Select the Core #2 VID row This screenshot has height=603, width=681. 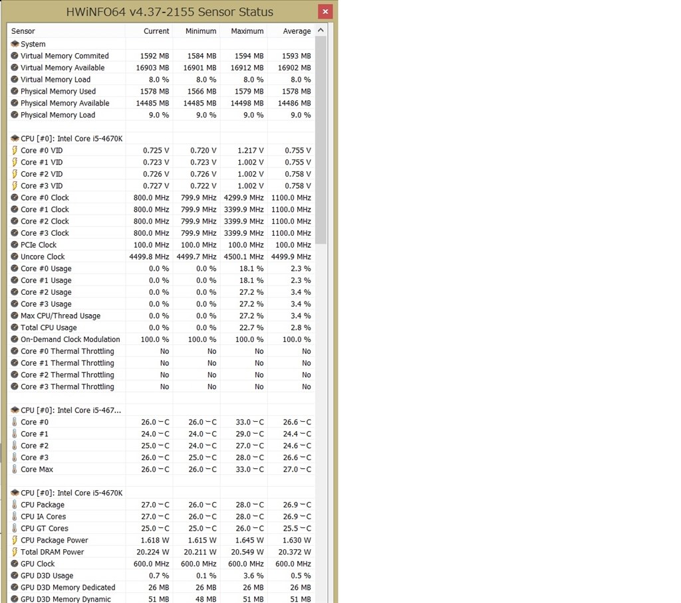pos(161,174)
